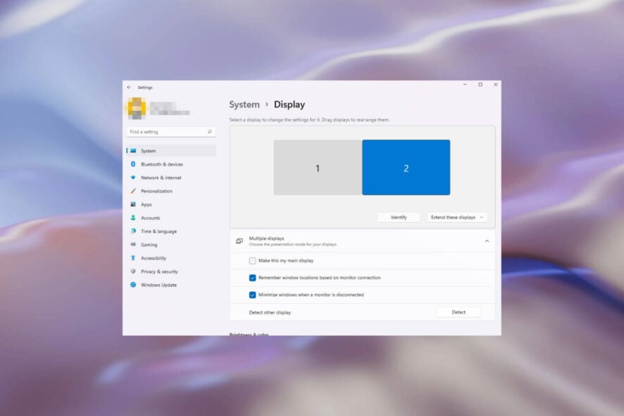Select display 2 in the arrangement
This screenshot has height=416, width=624.
click(406, 167)
